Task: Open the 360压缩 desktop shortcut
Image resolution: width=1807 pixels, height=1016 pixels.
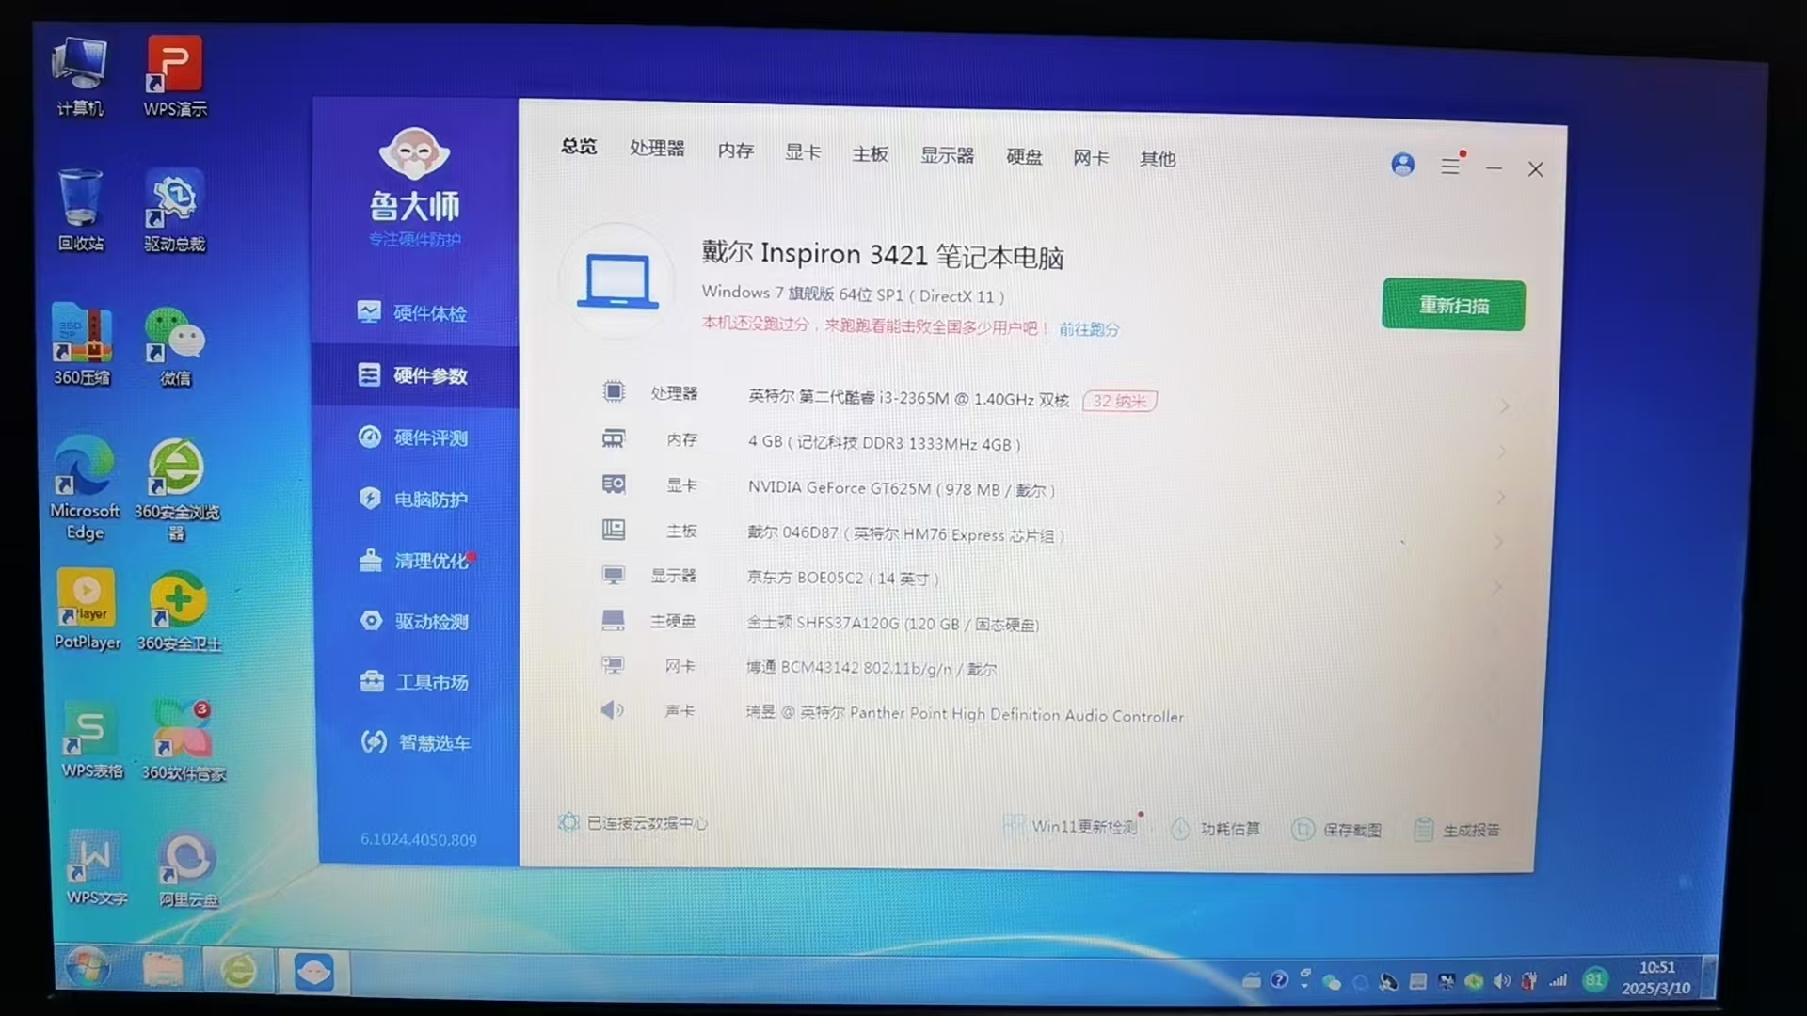Action: coord(82,345)
